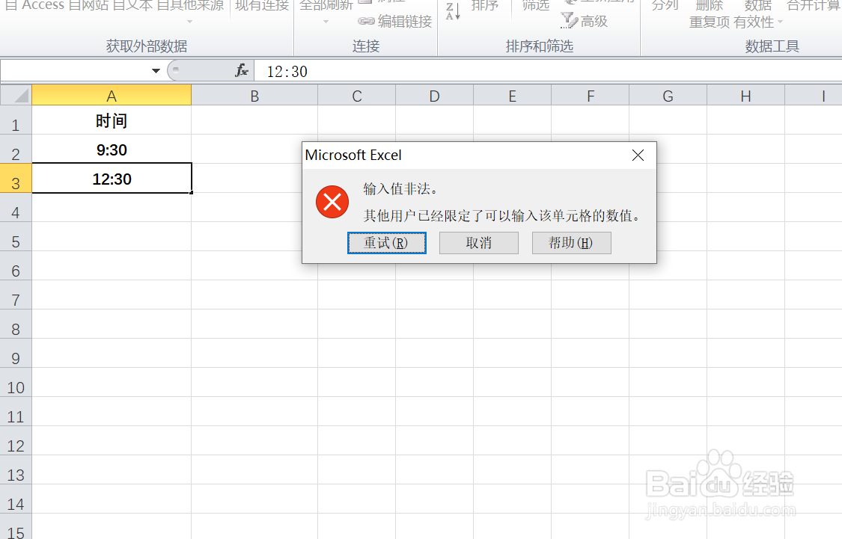Screen dimensions: 842x539
Task: Click cell A2 containing 9:30
Action: coord(112,149)
